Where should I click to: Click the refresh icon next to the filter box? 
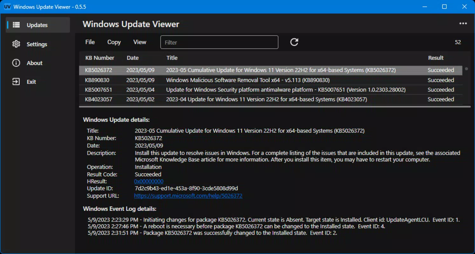point(294,42)
